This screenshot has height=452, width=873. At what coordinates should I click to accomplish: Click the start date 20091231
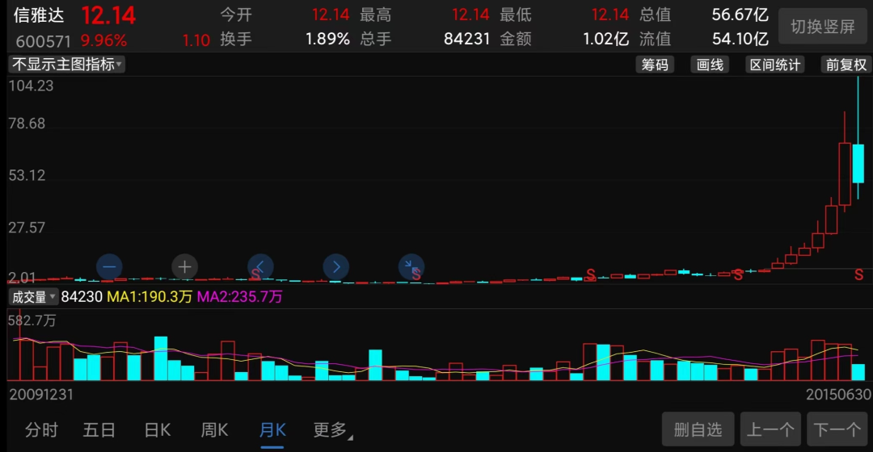coord(41,395)
